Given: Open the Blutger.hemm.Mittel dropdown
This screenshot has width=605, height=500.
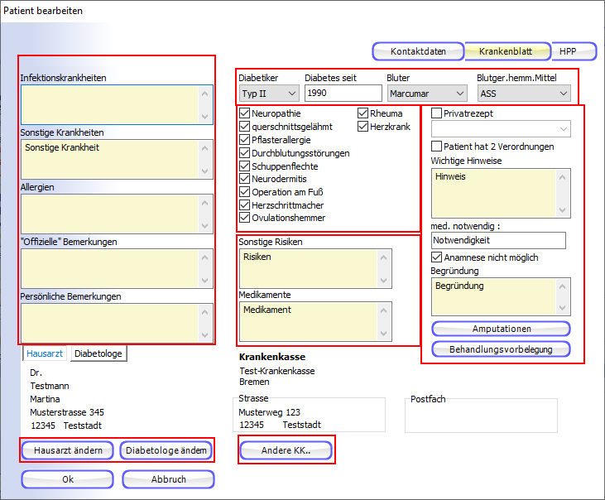Looking at the screenshot, I should [x=523, y=94].
